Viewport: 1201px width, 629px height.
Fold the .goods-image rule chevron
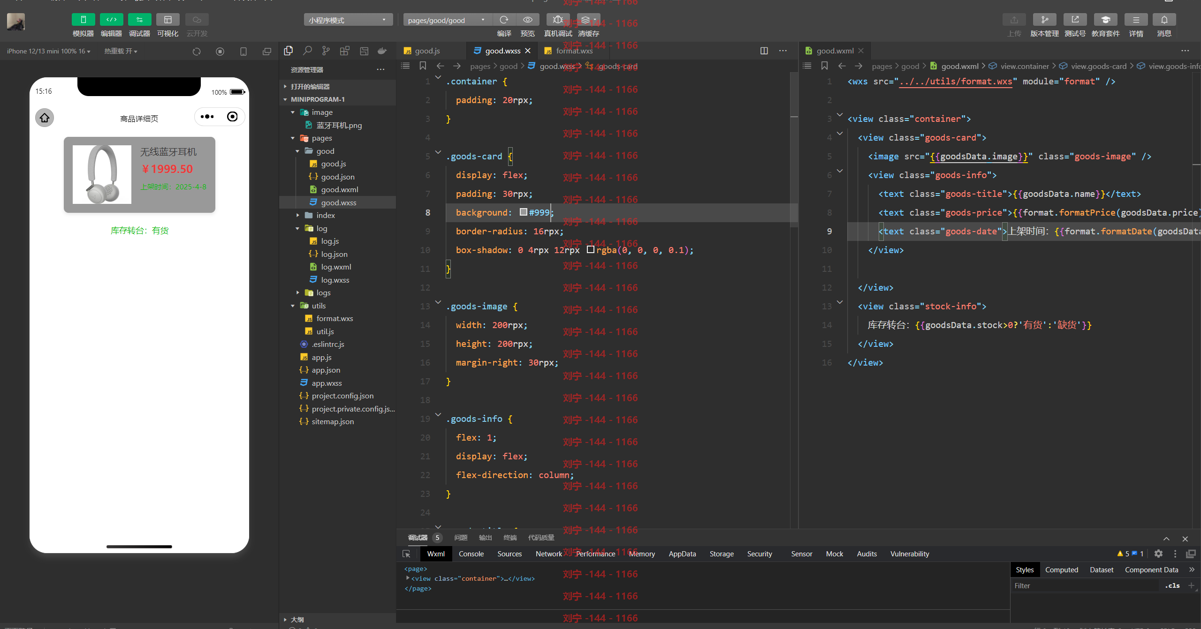[438, 302]
